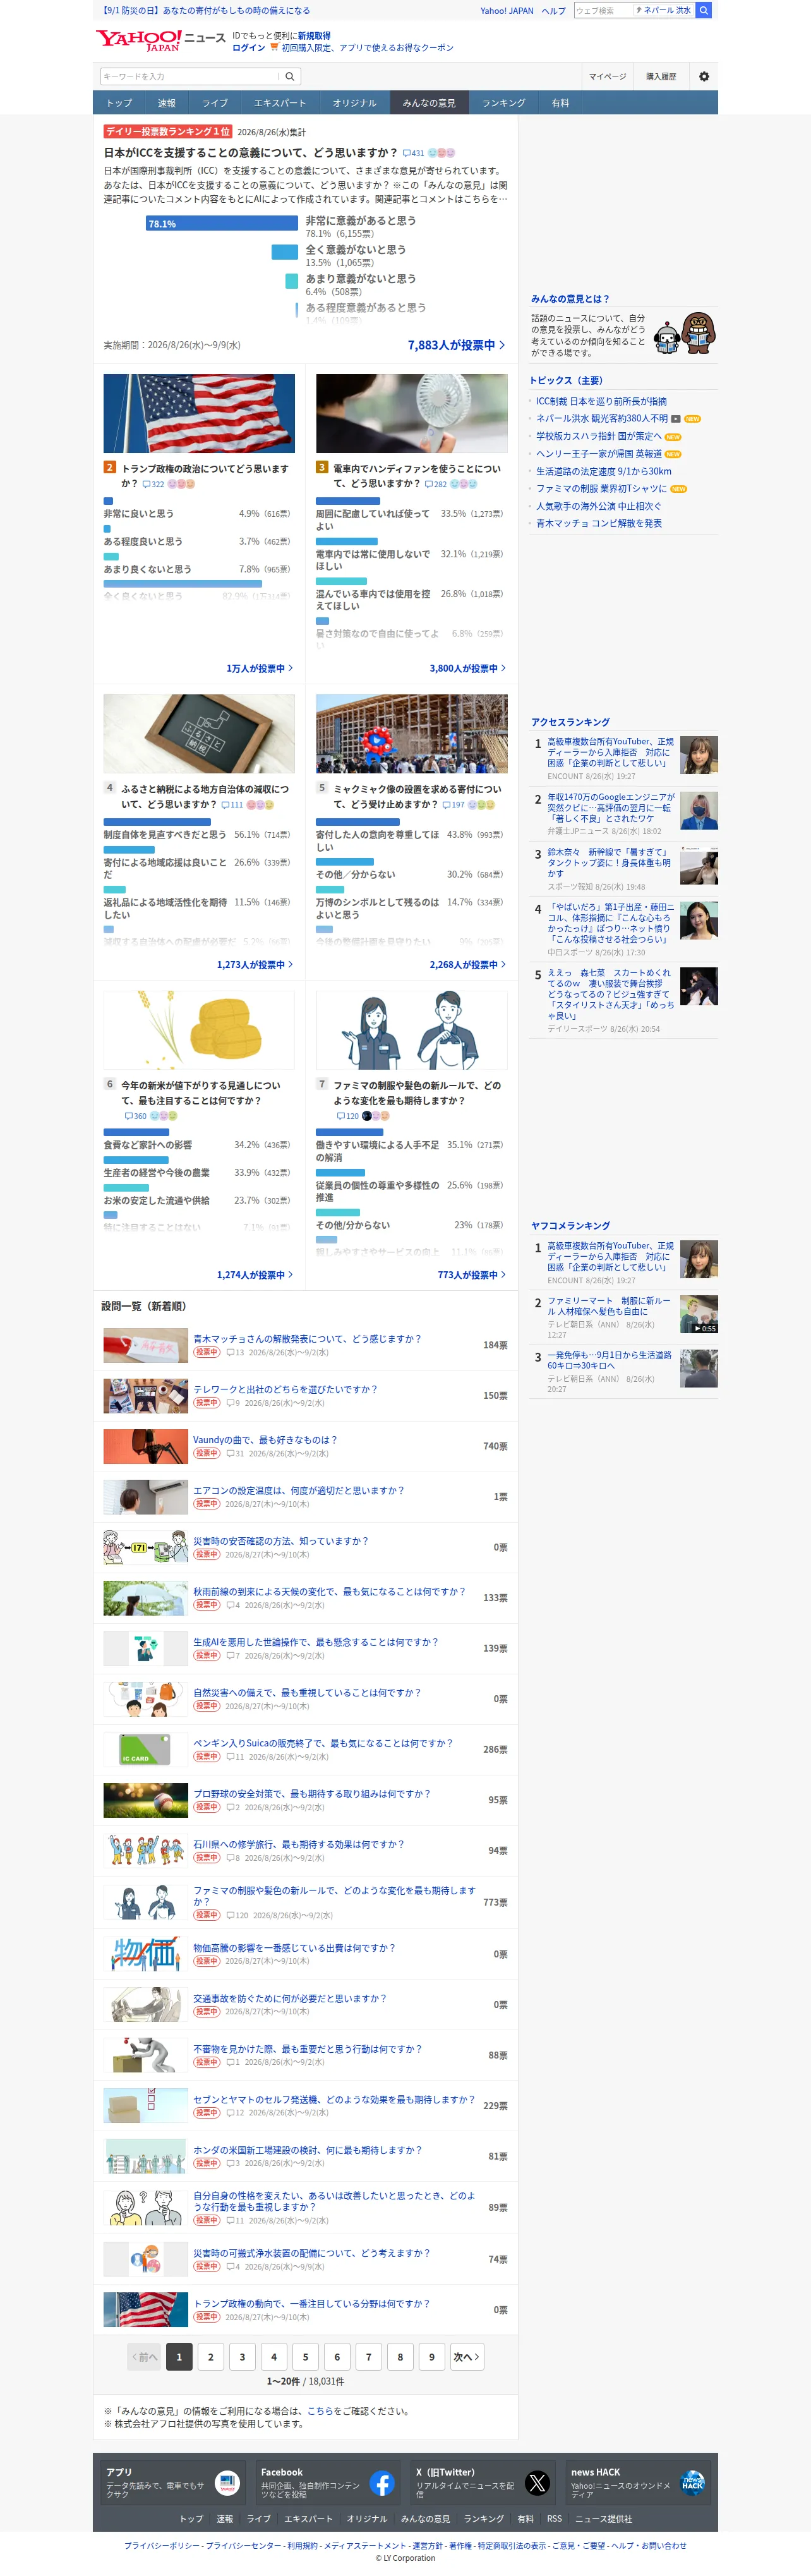Open the poll テレワークと出社のどちらを選びたいですか？
This screenshot has width=811, height=2576.
point(285,1389)
